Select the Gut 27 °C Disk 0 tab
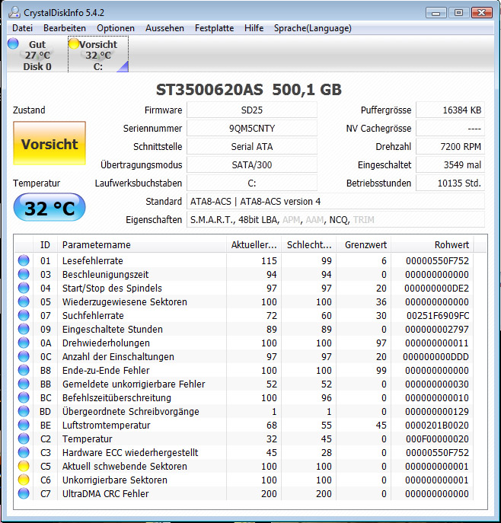501x523 pixels. coord(37,55)
